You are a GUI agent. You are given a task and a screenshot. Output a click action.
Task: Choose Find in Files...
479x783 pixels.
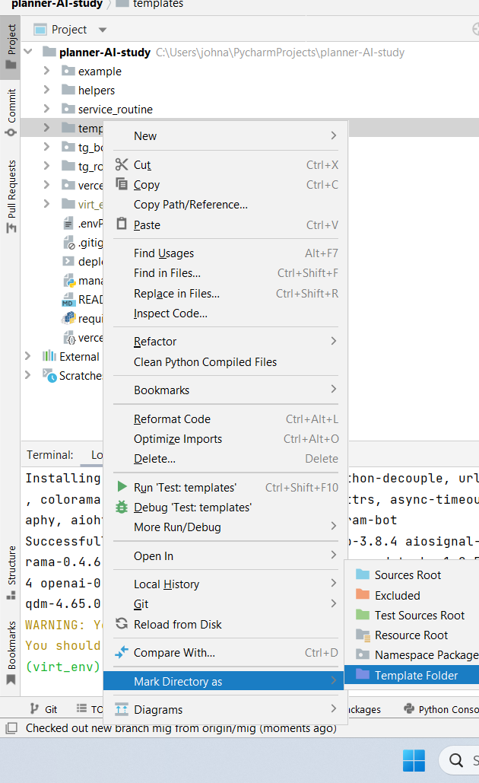(x=226, y=273)
